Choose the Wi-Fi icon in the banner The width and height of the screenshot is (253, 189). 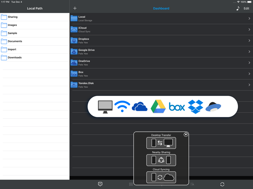[x=122, y=106]
